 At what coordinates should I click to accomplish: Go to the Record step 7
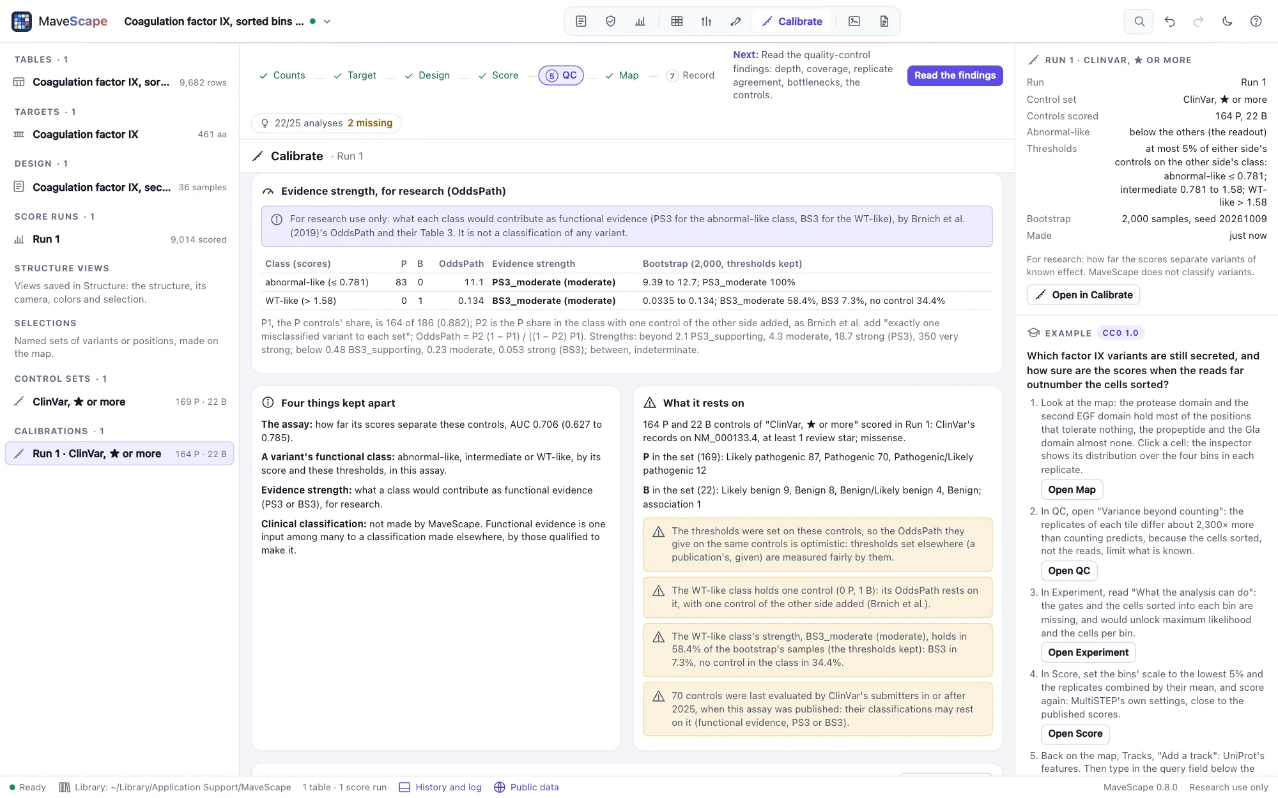690,75
